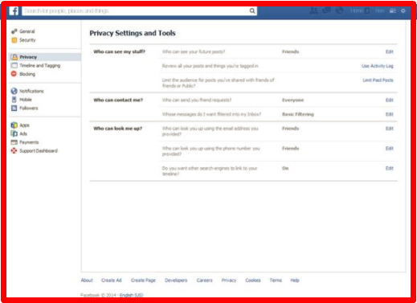Open the Followers settings section
The image size is (417, 303).
29,109
